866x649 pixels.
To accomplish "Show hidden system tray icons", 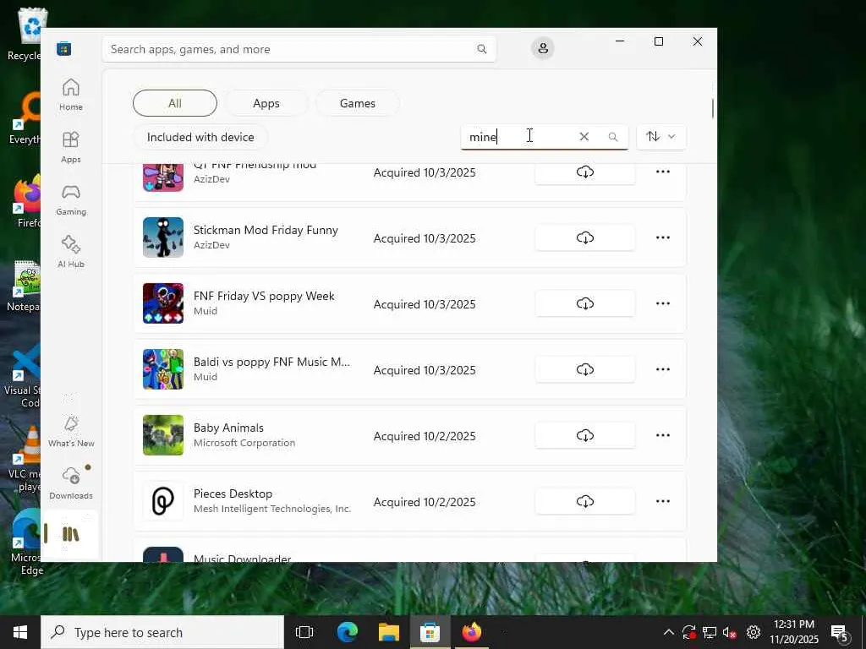I will click(668, 632).
